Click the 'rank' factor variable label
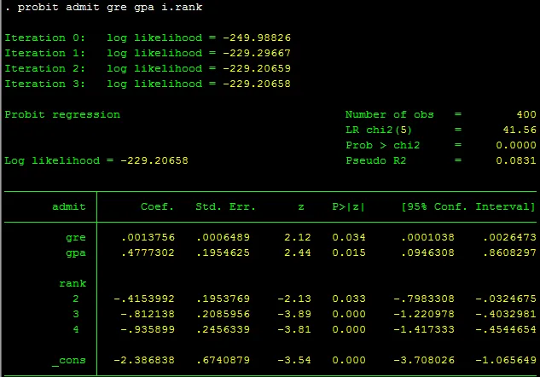Viewport: 540px width, 377px height. click(73, 283)
